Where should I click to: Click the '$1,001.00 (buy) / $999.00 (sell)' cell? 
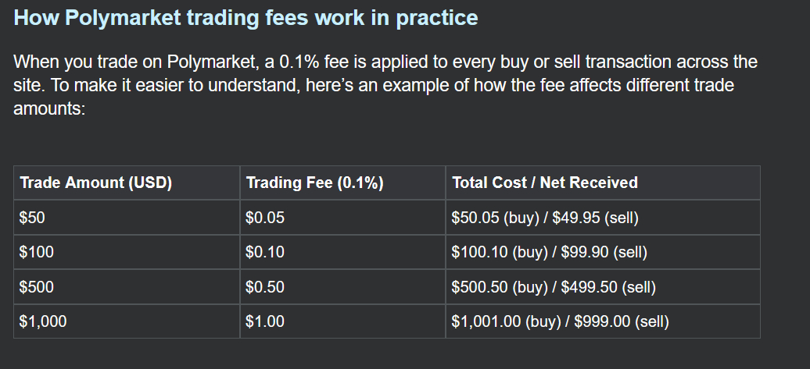pos(561,321)
